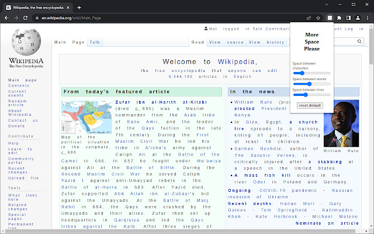
Task: Click the reset default button
Action: coord(310,105)
